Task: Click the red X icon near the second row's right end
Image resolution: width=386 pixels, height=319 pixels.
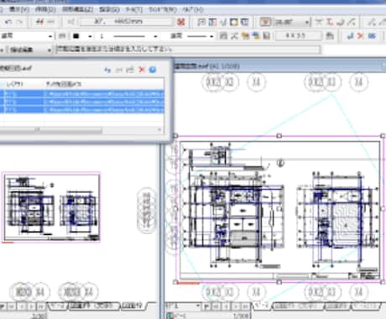Action: pyautogui.click(x=361, y=36)
